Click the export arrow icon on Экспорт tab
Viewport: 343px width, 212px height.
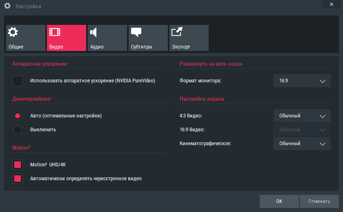point(177,33)
